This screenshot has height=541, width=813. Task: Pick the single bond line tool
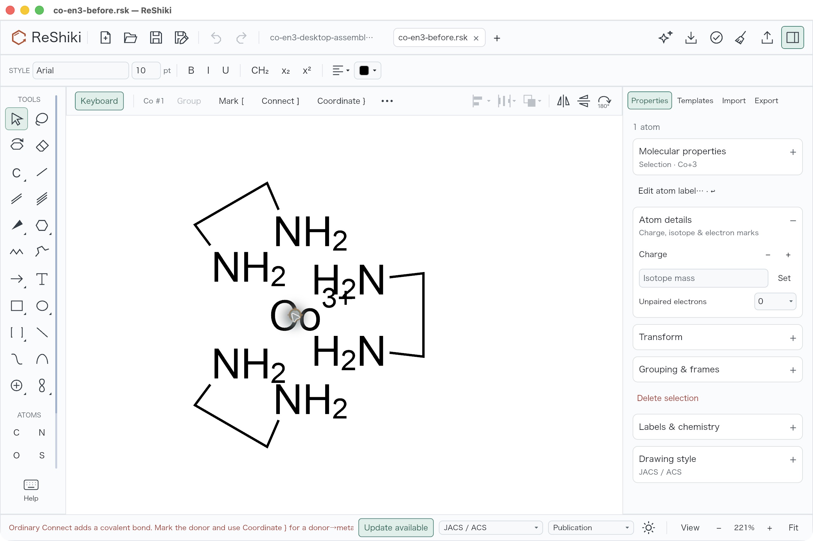[42, 172]
